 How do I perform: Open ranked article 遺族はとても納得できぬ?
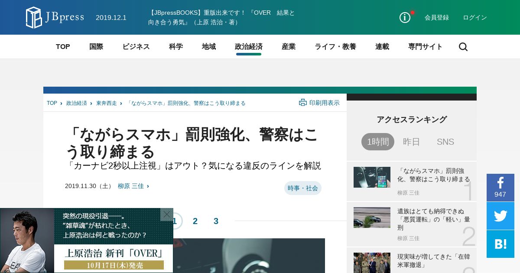tap(434, 219)
